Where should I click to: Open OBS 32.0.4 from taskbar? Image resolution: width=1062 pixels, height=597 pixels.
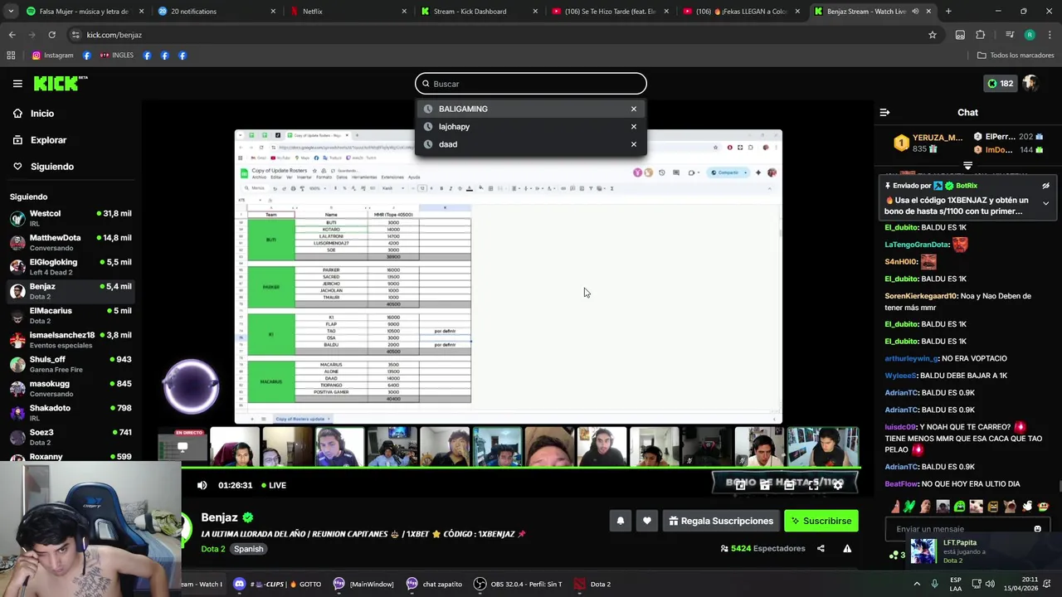pyautogui.click(x=518, y=585)
